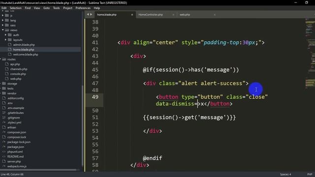315x177 pixels.
Task: Select home.blade.php in the sidebar tree
Action: click(24, 49)
